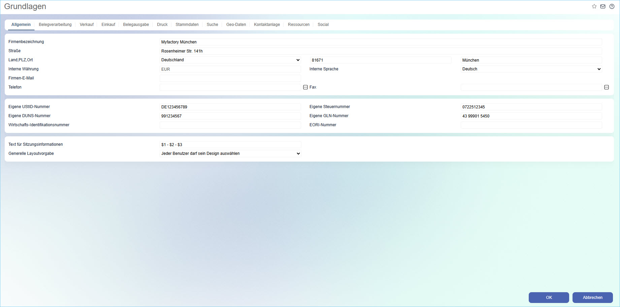Open the Interne Sprache dropdown
The width and height of the screenshot is (620, 307).
pos(531,69)
